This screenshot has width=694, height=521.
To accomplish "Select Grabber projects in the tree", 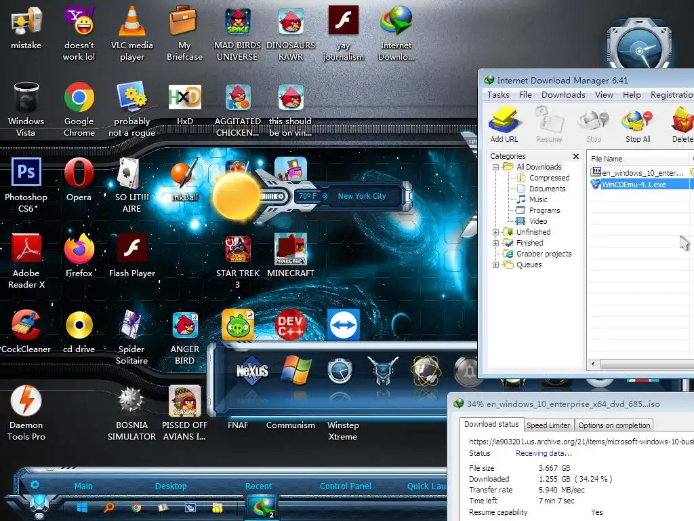I will coord(544,254).
